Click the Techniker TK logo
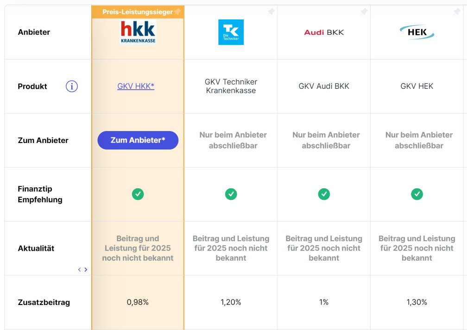Viewport: 467px width, 330px height. click(x=231, y=32)
